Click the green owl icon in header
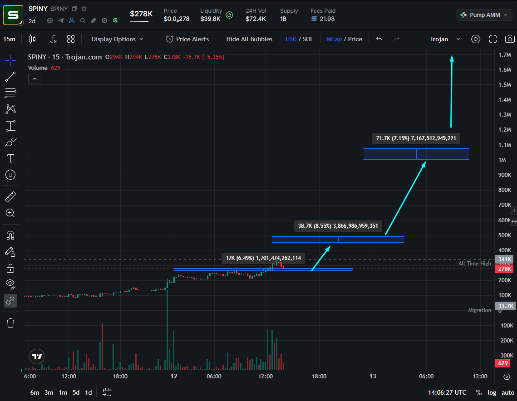Image resolution: width=517 pixels, height=401 pixels. [x=115, y=20]
